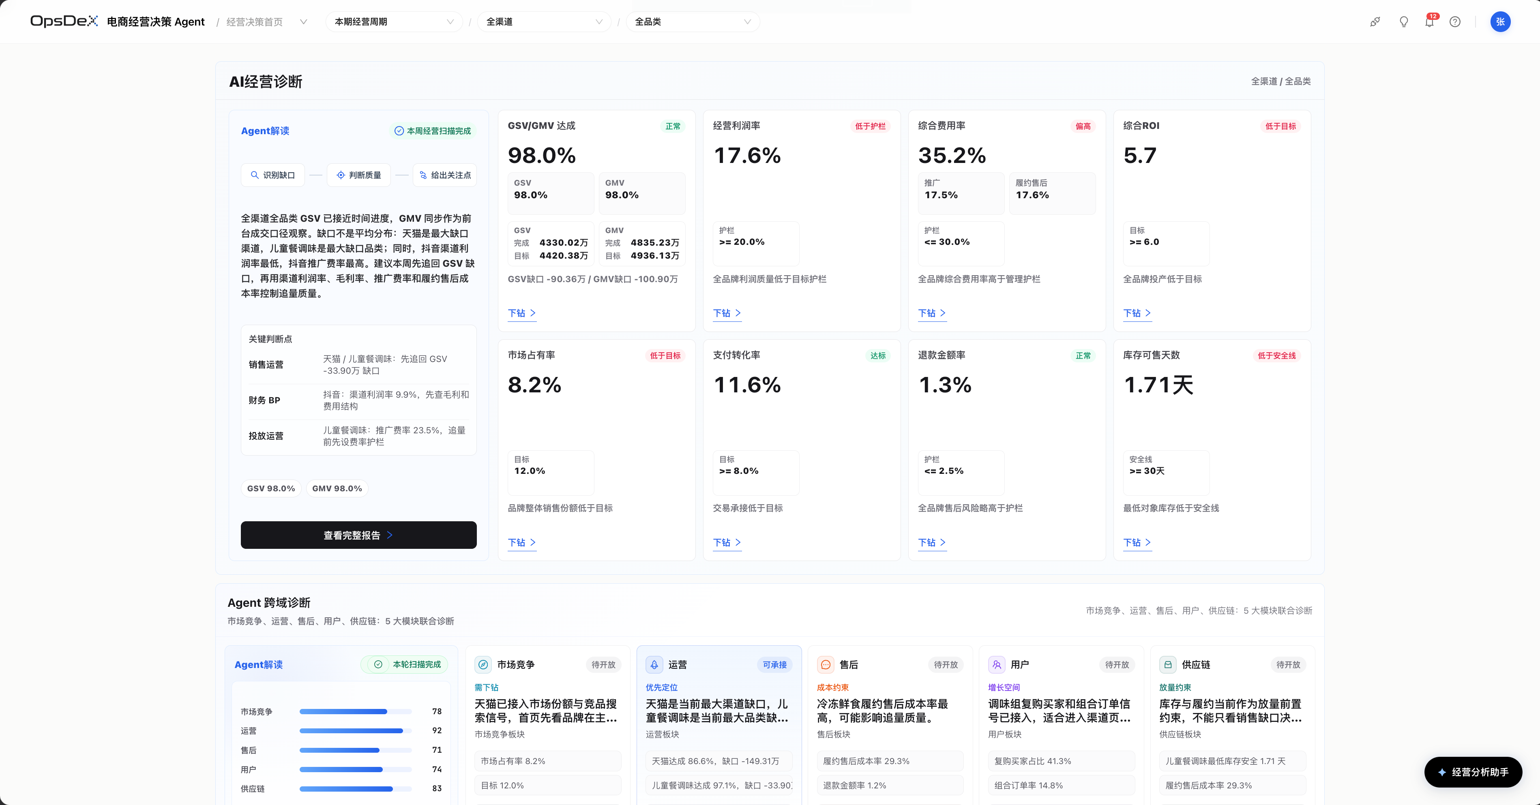Viewport: 1540px width, 805px height.
Task: Click the rocket icon on 运营 card
Action: click(x=654, y=664)
